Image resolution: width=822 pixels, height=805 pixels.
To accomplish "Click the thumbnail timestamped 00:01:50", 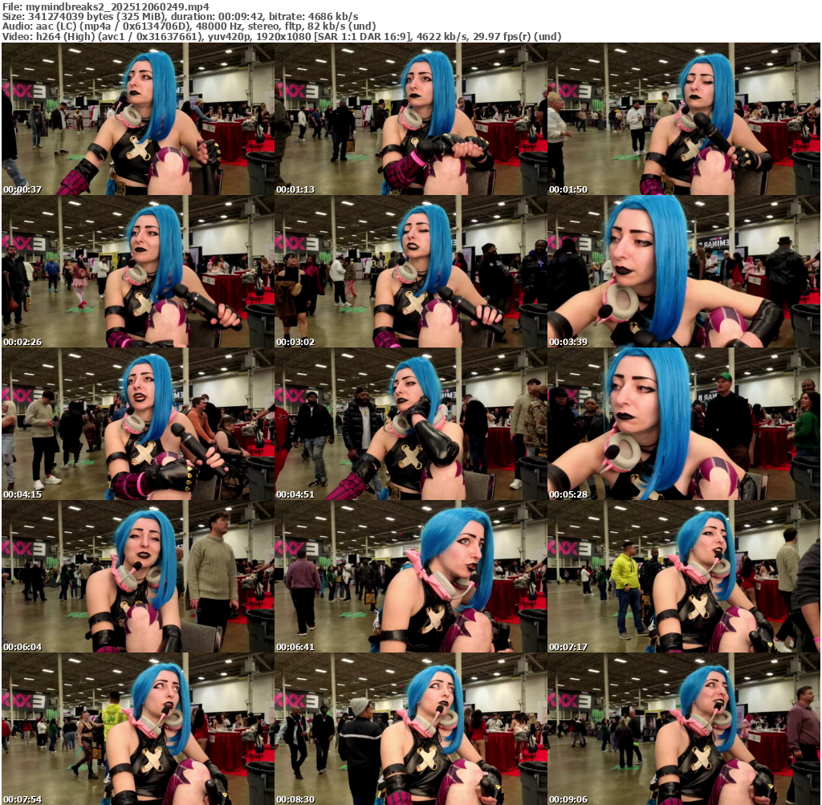I will (x=684, y=119).
